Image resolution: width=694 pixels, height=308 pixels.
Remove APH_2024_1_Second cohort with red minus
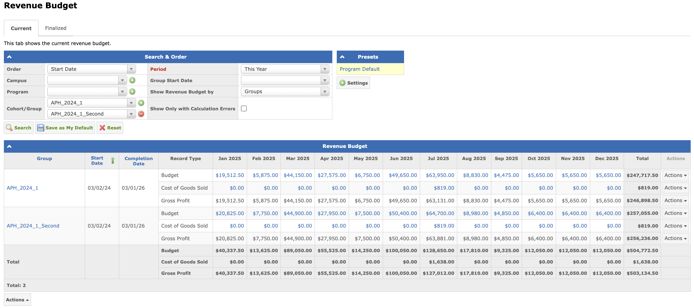(141, 114)
